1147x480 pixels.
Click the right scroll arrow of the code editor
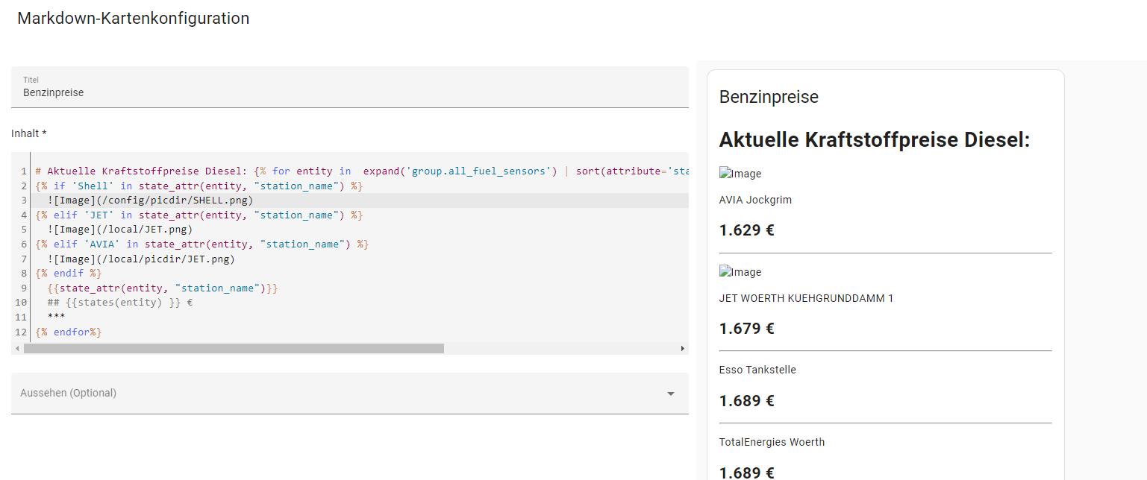(682, 348)
